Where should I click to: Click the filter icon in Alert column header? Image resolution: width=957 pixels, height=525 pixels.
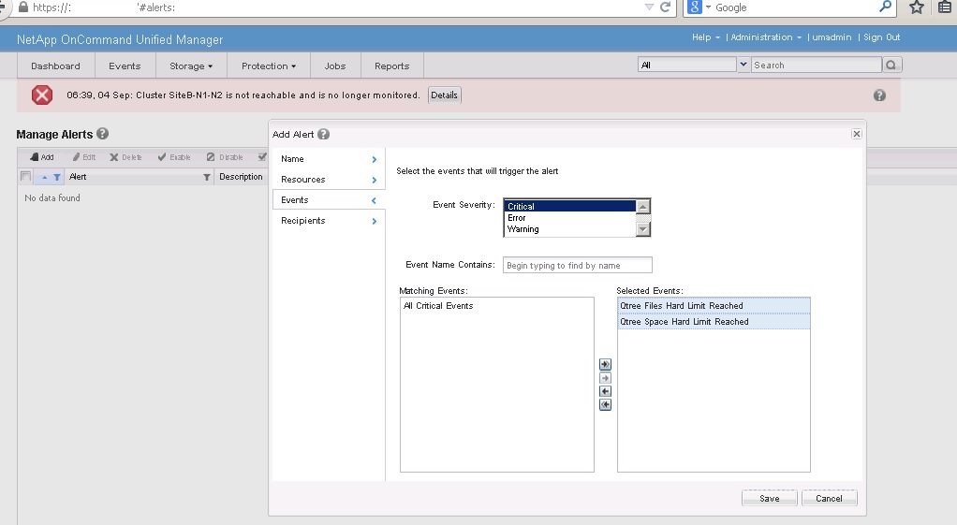pos(207,177)
